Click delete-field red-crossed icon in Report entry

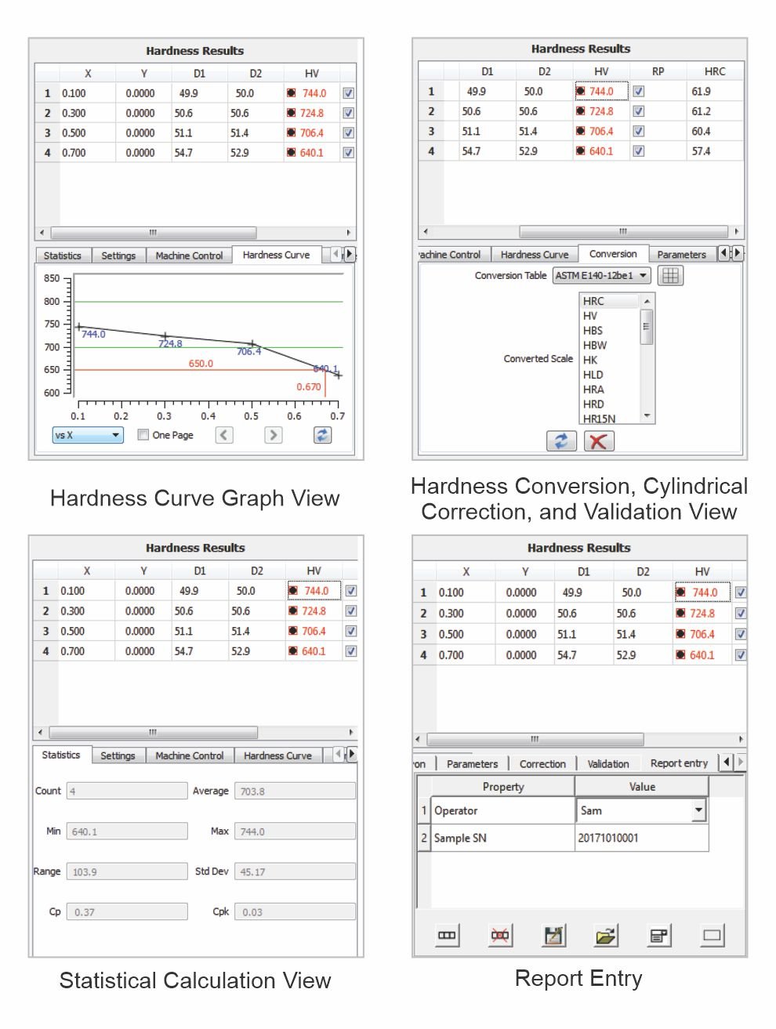pyautogui.click(x=499, y=935)
